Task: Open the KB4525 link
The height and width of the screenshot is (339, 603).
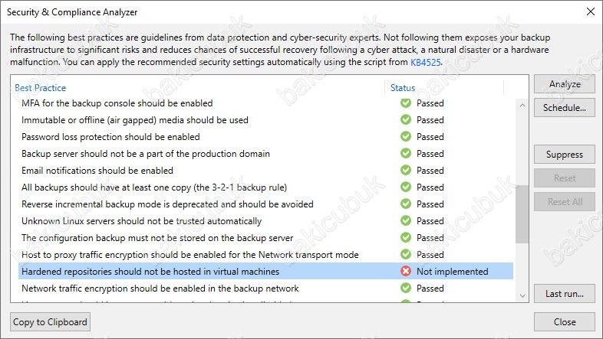Action: tap(426, 62)
